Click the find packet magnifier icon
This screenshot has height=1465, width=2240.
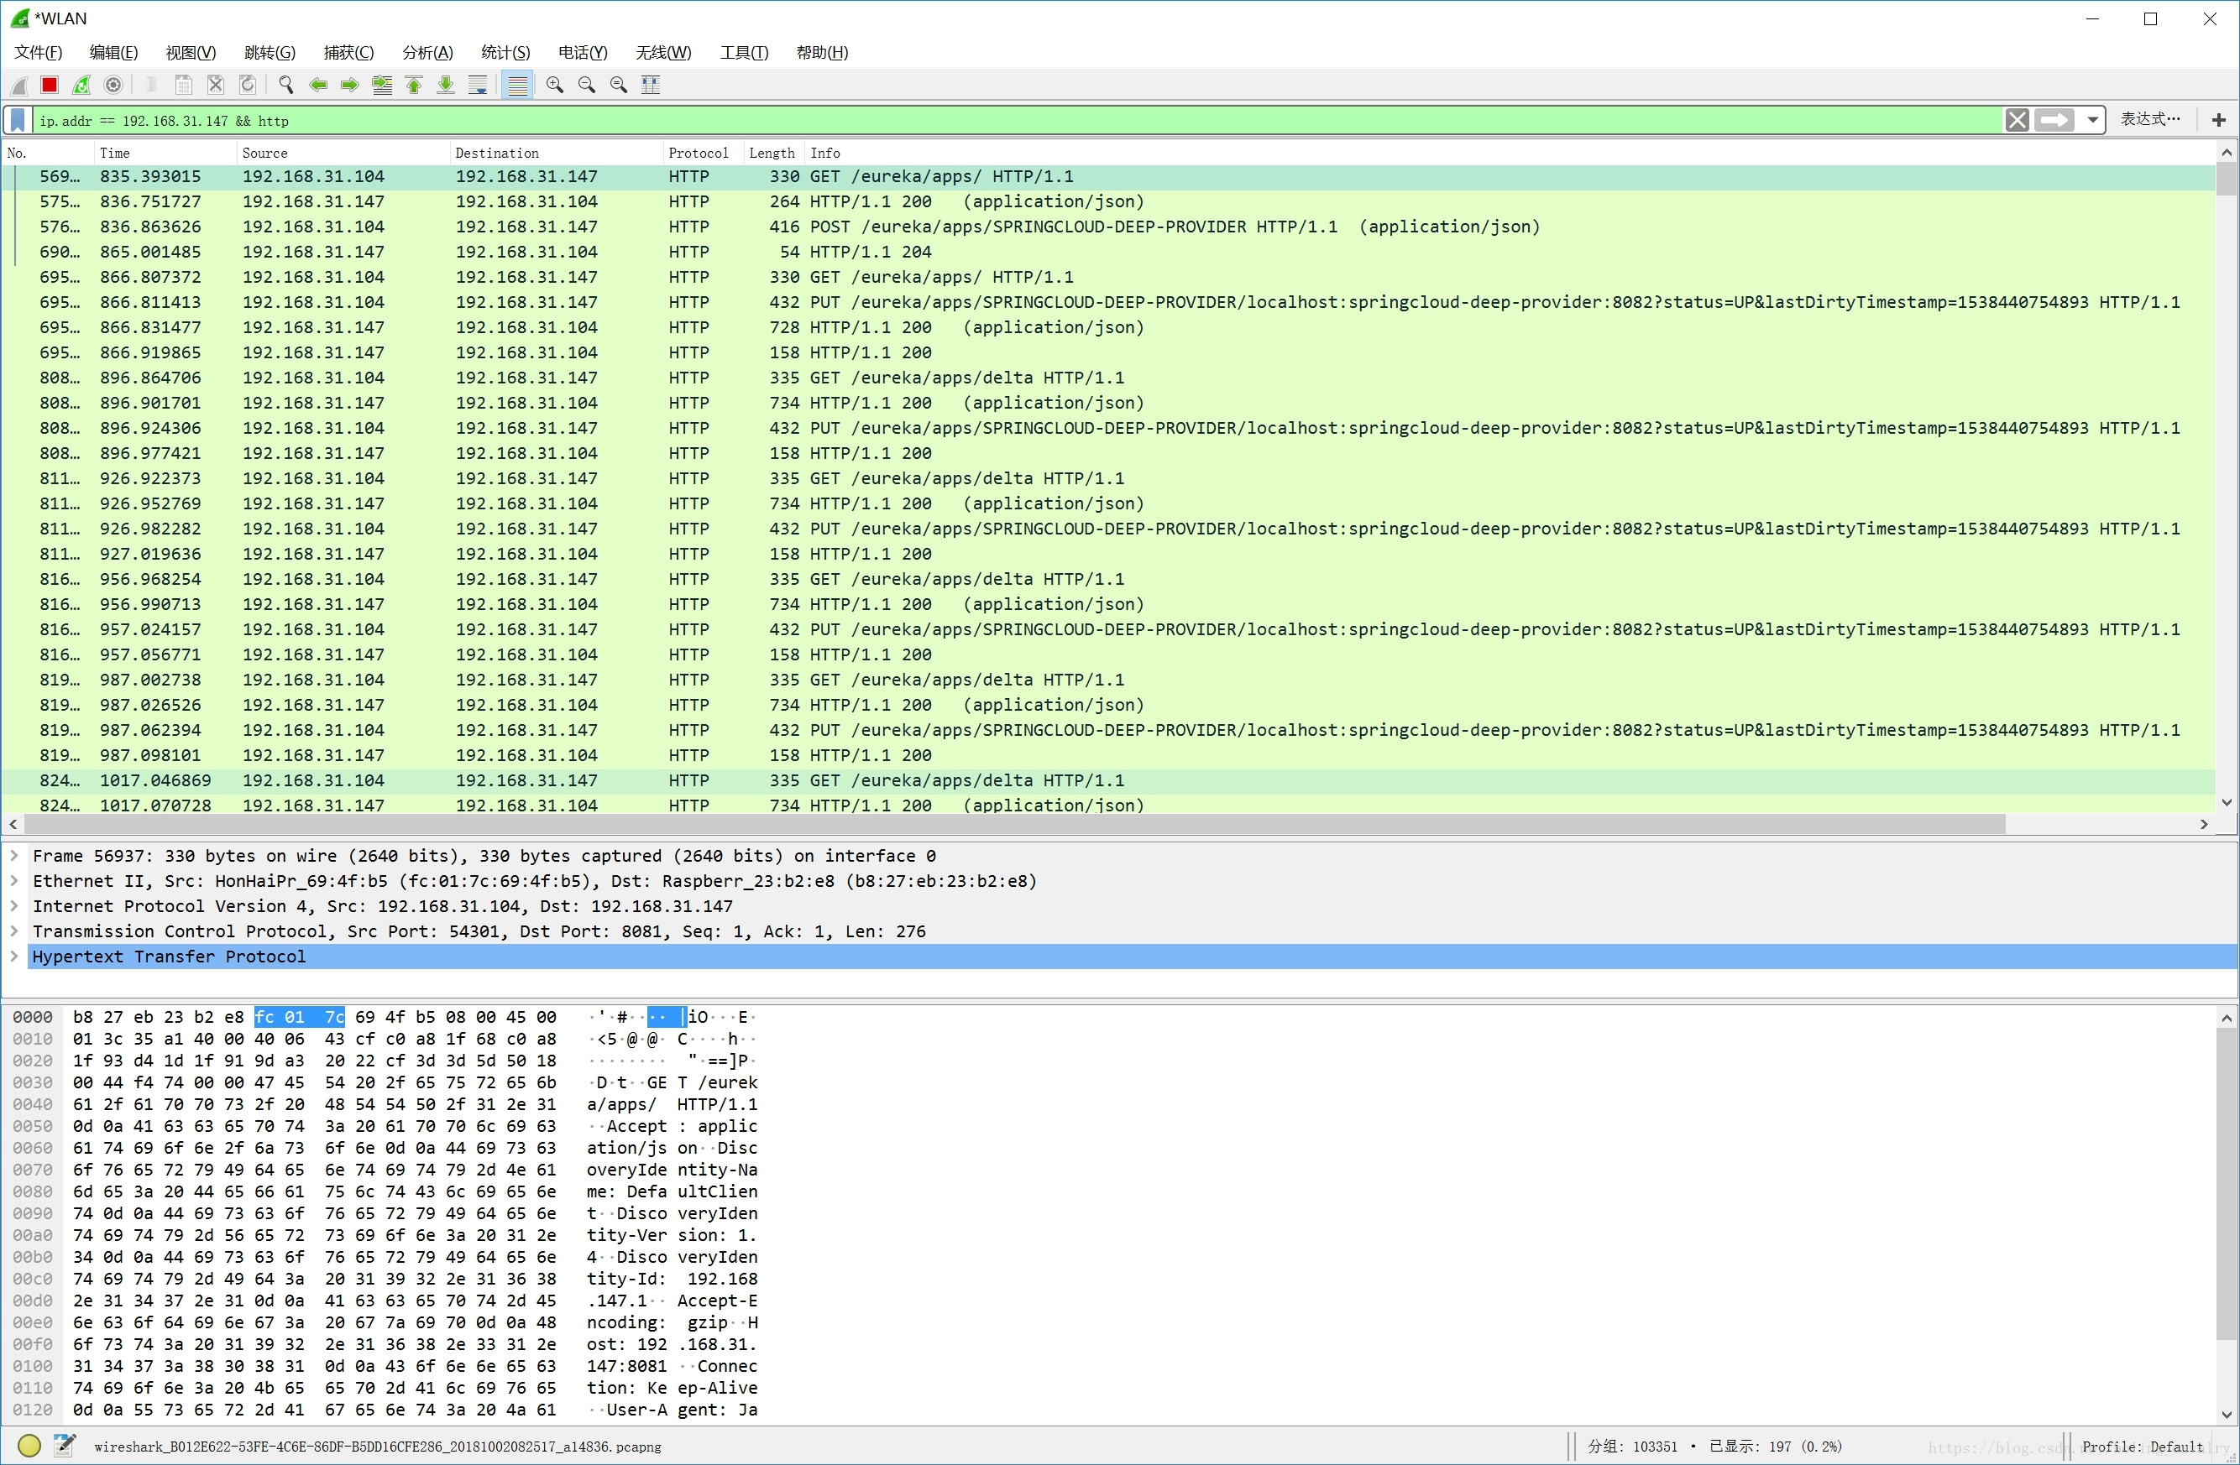coord(286,86)
